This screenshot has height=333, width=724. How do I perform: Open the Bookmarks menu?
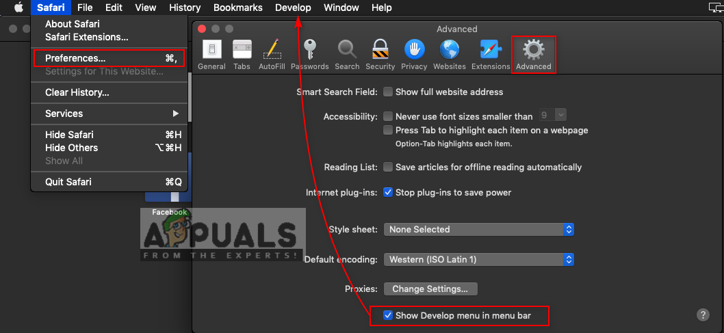point(237,8)
